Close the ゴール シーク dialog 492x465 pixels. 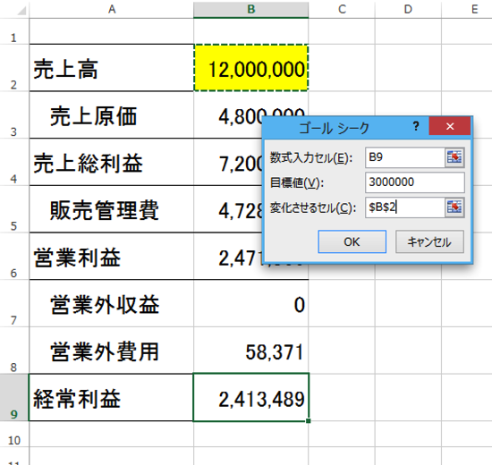coord(450,126)
